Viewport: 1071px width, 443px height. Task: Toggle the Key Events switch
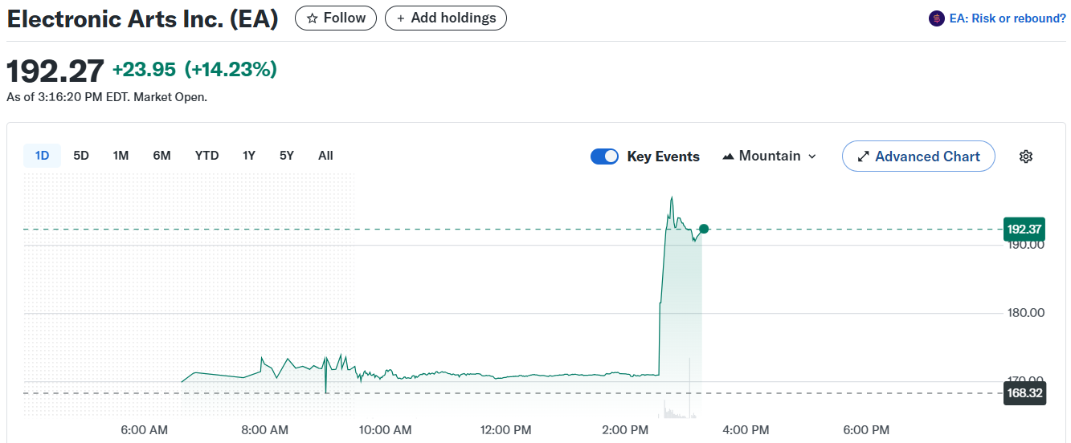click(x=604, y=156)
